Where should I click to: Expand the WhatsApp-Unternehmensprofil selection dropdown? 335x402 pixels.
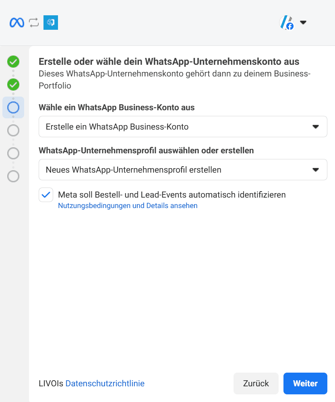click(316, 169)
